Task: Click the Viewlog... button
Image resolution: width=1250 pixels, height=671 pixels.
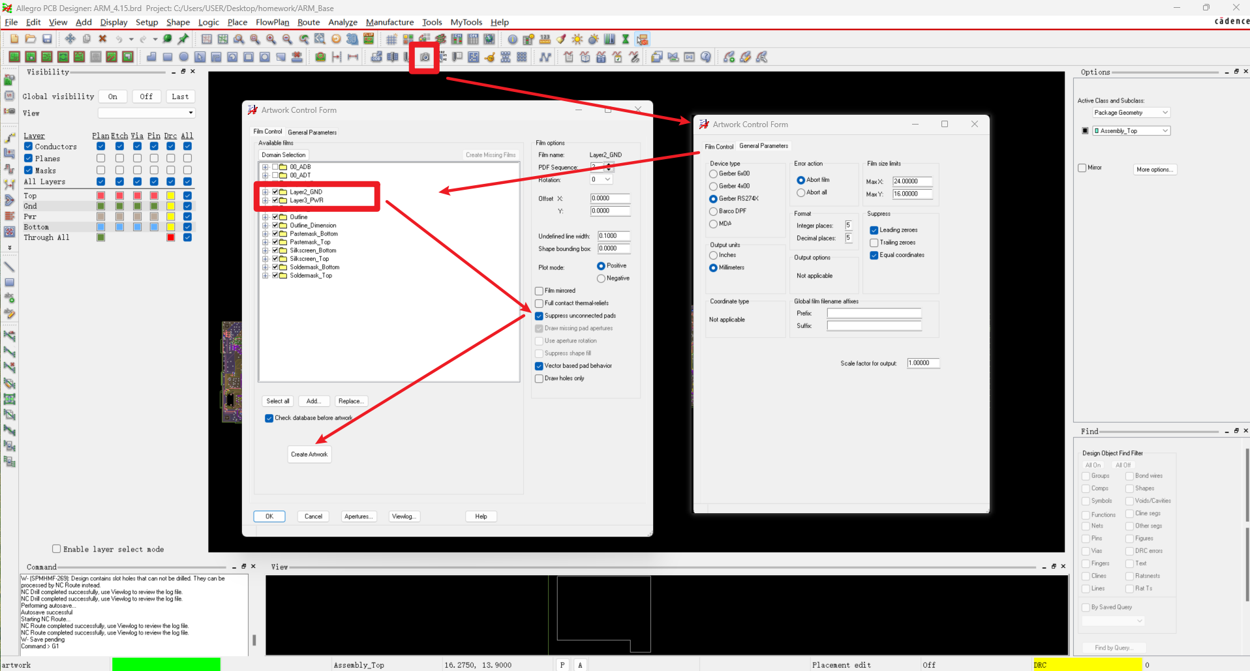Action: [404, 516]
